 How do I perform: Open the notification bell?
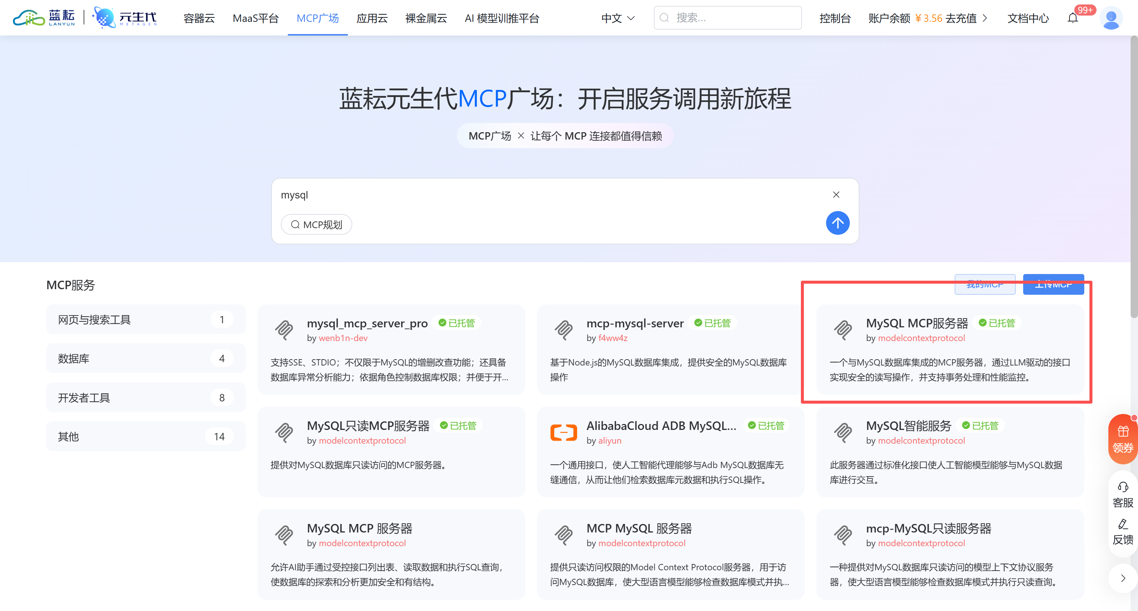[x=1073, y=18]
